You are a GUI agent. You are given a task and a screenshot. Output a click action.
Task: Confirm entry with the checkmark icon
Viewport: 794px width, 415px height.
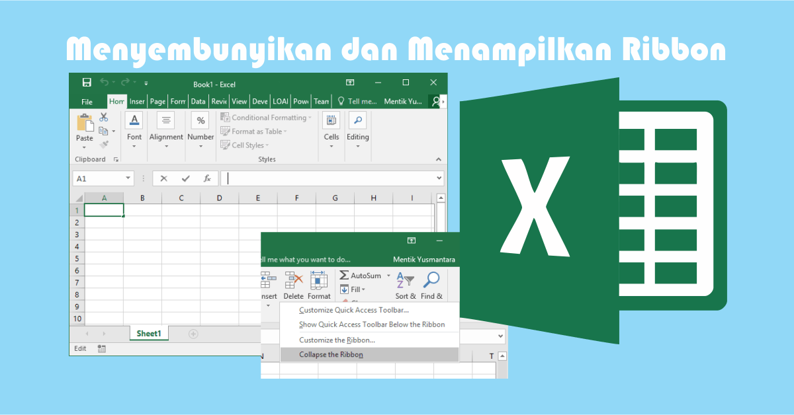point(185,178)
